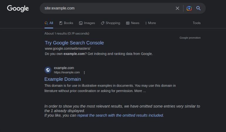Click the example.com globe favicon
This screenshot has height=132, width=226.
pos(48,70)
